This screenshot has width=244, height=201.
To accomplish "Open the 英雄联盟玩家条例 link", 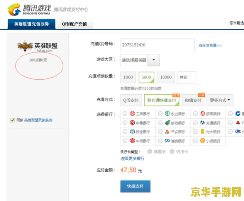I will coord(38,120).
